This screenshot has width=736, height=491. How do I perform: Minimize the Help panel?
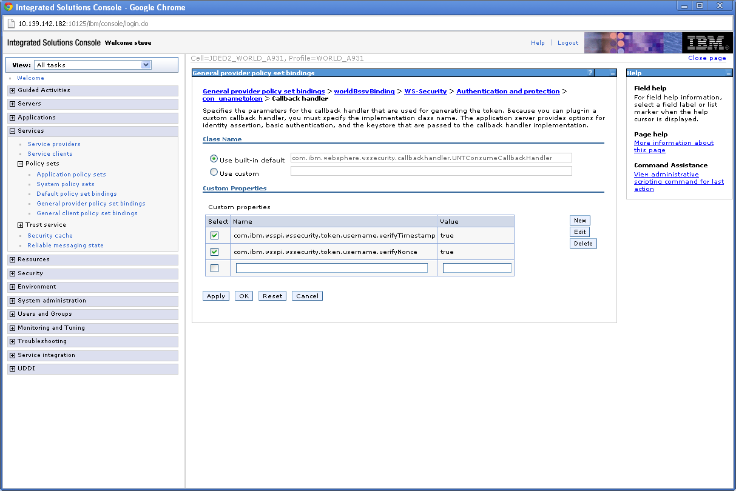coord(729,73)
